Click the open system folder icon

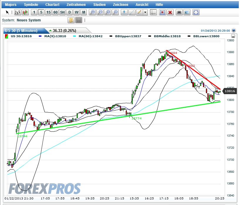point(71,20)
